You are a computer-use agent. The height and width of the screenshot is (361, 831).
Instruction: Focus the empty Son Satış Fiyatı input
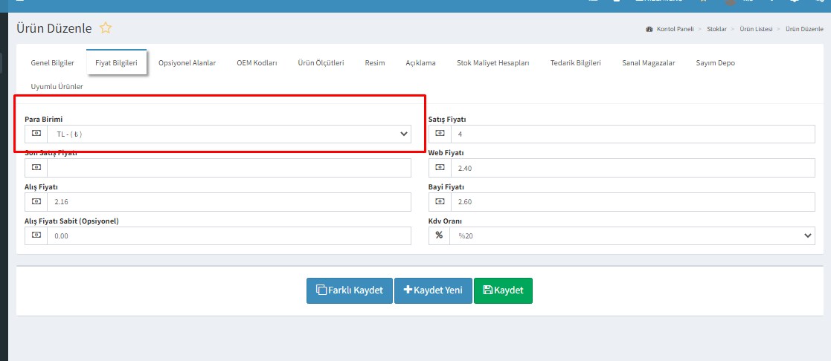pos(228,168)
